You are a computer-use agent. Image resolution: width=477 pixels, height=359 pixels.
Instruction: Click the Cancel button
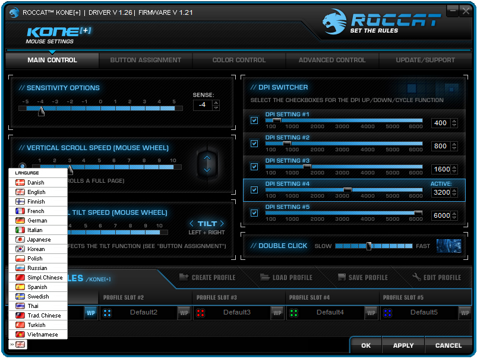448,345
